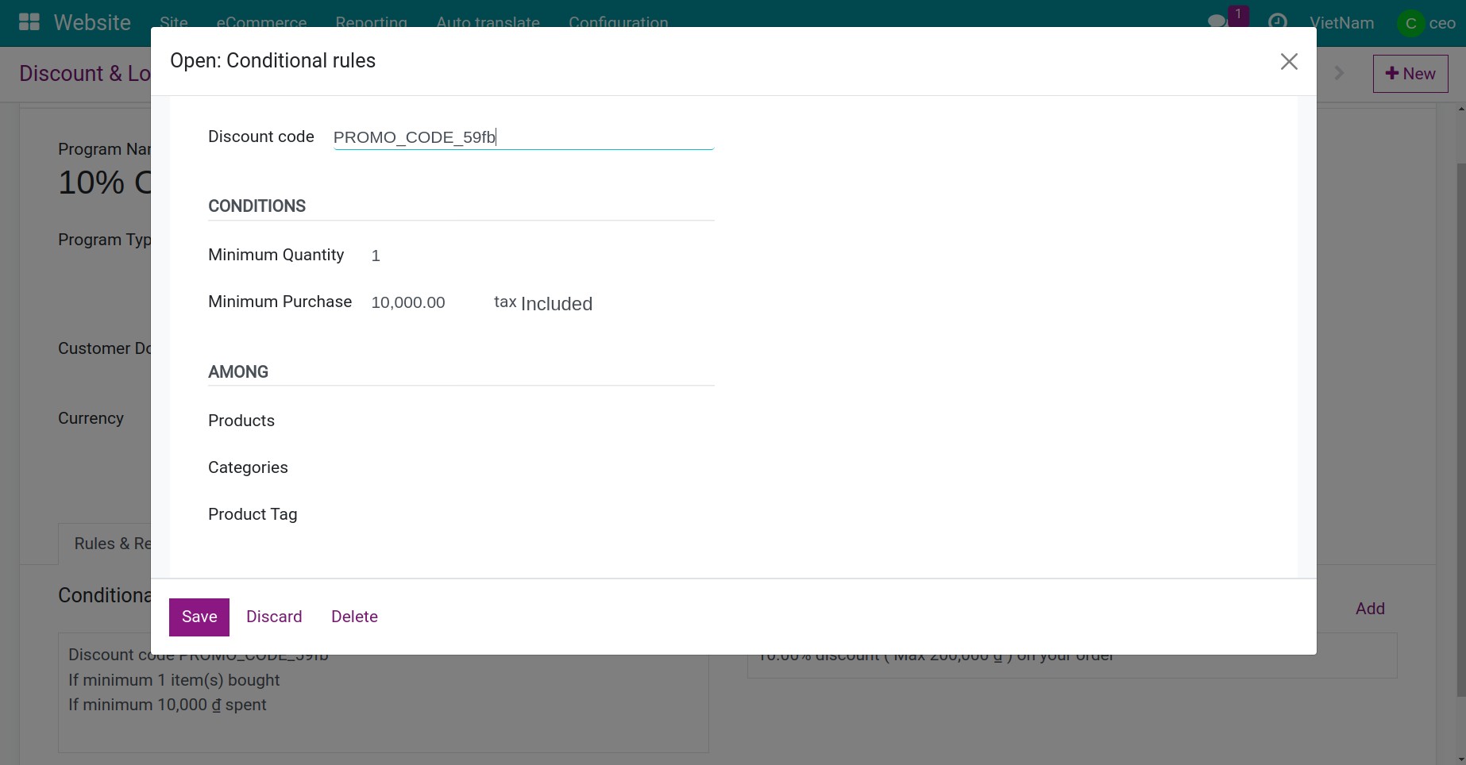Go to next record arrow
Screen dimensions: 1466x765
(x=1340, y=73)
